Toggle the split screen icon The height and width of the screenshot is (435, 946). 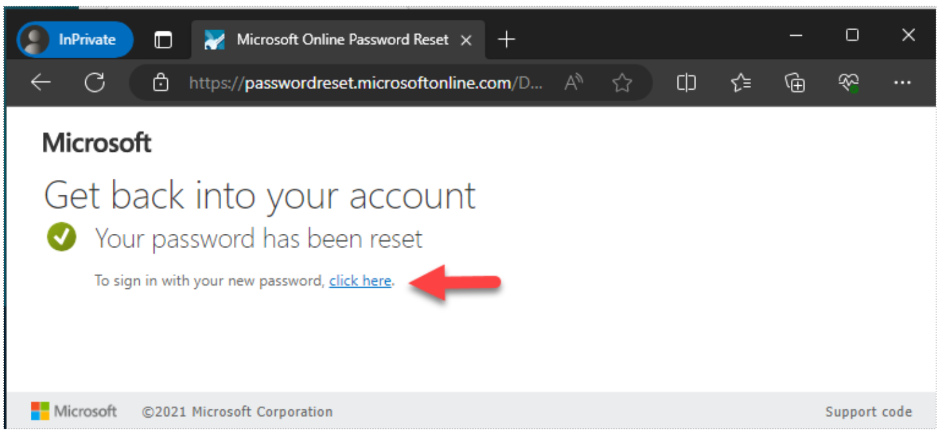tap(686, 83)
